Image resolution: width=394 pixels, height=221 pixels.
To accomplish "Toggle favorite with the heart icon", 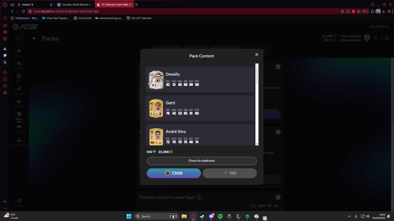I will click(364, 11).
